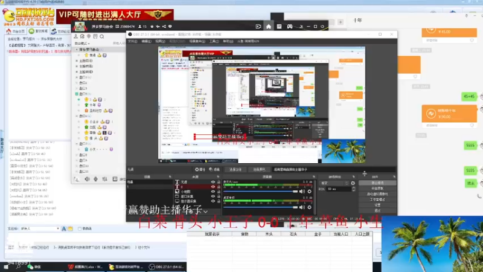Switch to 游戏房间 tab
Image resolution: width=483 pixels, height=272 pixels.
38,31
